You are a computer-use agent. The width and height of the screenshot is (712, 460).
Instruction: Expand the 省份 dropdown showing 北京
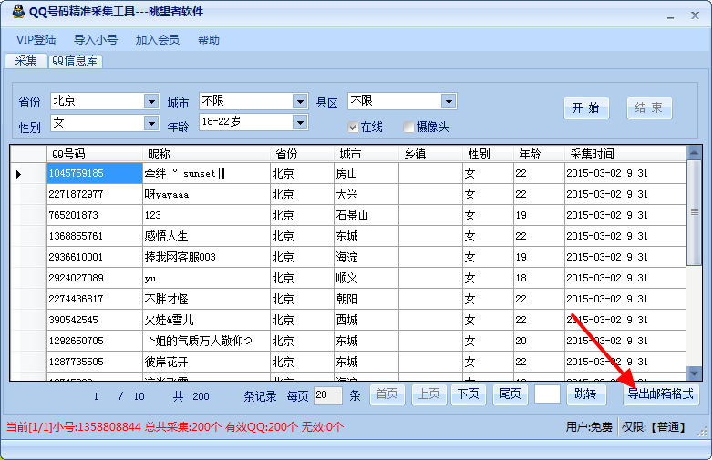tap(151, 101)
